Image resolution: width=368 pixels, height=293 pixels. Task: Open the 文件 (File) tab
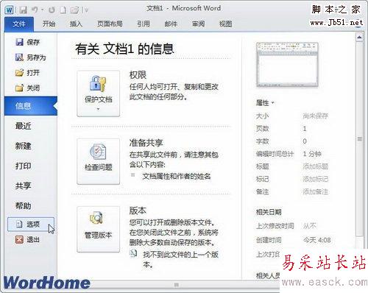(19, 24)
